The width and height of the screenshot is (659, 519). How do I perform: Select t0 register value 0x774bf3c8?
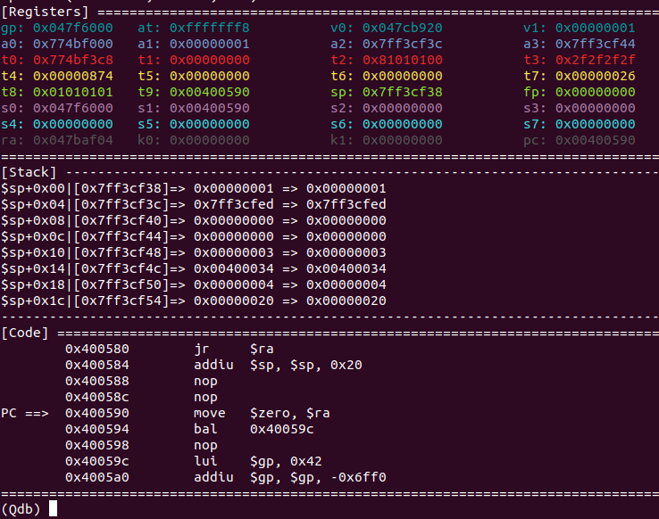point(72,60)
